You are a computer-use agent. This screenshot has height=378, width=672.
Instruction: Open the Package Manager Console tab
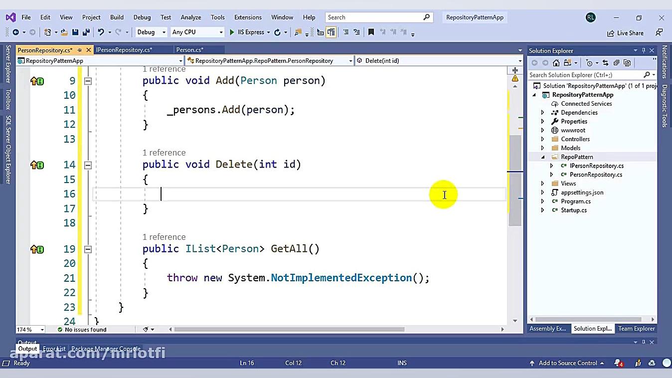[x=106, y=349]
